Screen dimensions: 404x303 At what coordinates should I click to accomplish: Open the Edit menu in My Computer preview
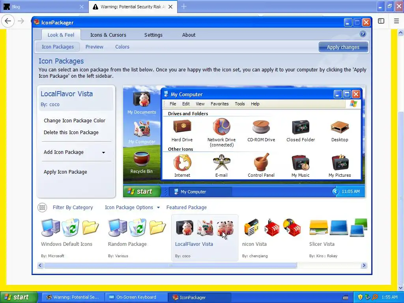(186, 104)
